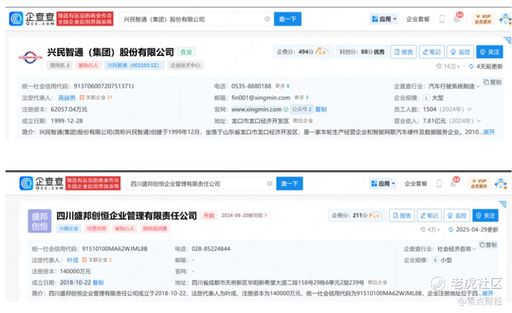Open the phone app icon in the 兴民智通 page header
The width and height of the screenshot is (512, 313).
click(442, 19)
